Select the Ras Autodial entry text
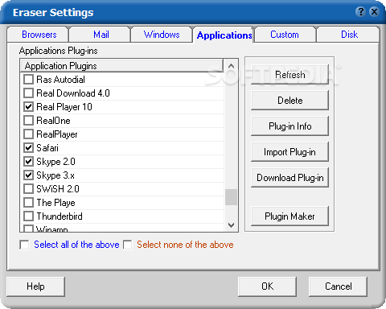 (x=60, y=80)
